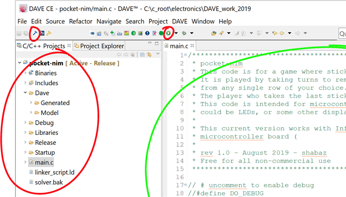Viewport: 346px width, 197px height.
Task: Select solver.bak in the project tree
Action: coord(49,182)
